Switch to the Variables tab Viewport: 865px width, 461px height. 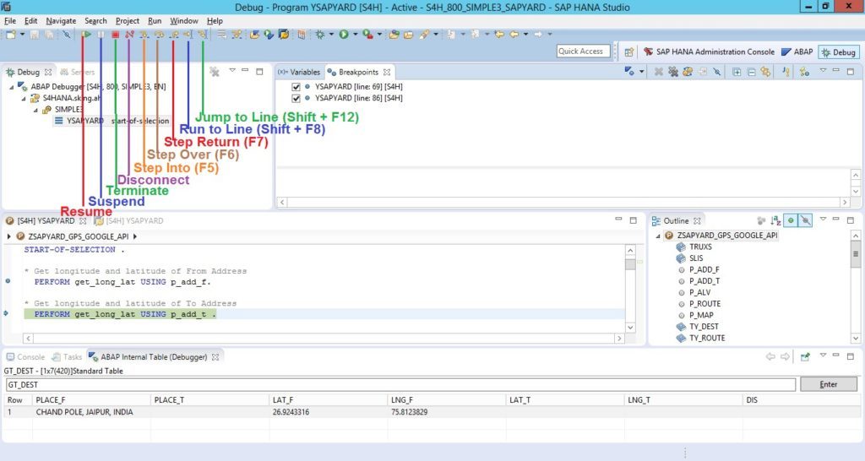pos(299,73)
